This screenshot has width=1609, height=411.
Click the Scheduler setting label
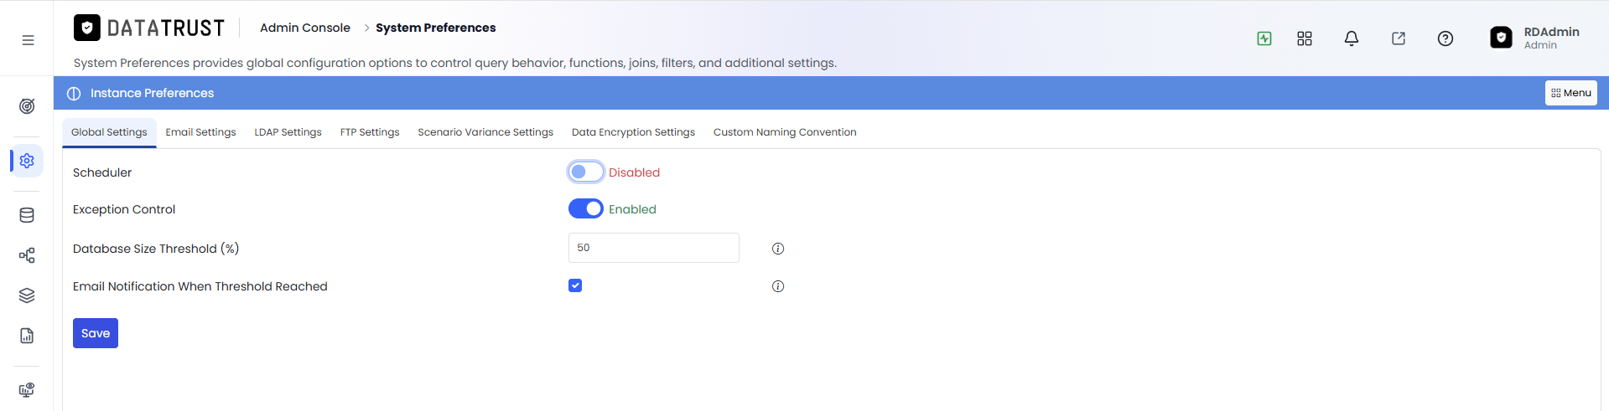(102, 172)
